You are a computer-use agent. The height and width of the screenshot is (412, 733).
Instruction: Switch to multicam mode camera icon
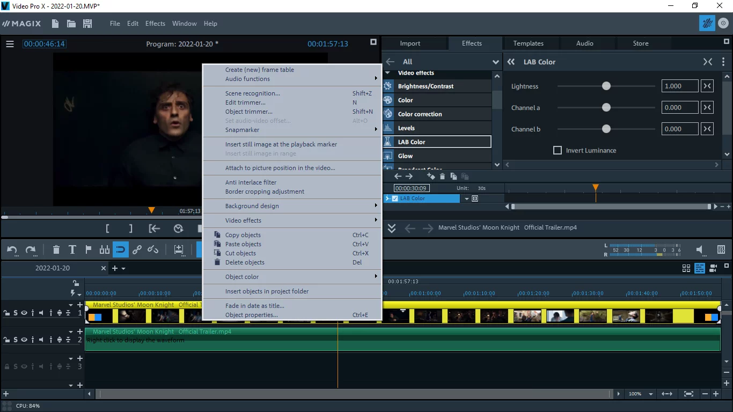coord(713,268)
